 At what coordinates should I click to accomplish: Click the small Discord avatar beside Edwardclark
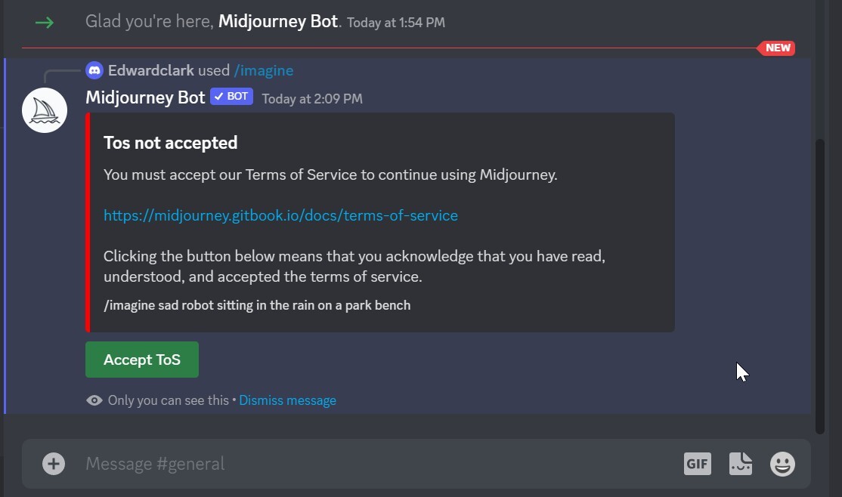94,70
